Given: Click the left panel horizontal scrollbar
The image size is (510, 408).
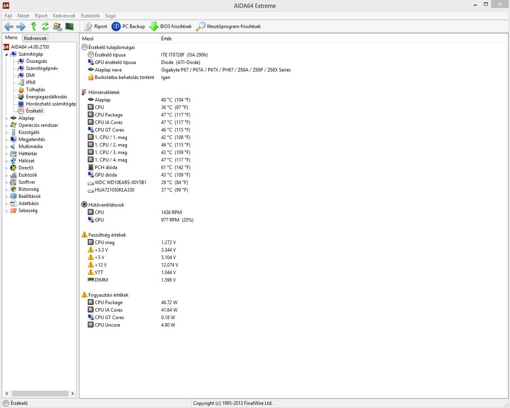Looking at the screenshot, I should tap(40, 393).
